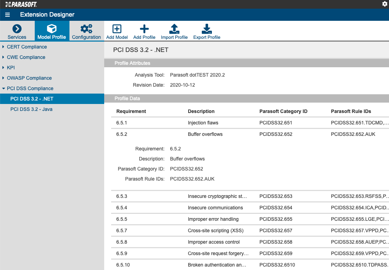Screen dimensions: 389x270
Task: Click the Export Profile download icon
Action: (207, 29)
